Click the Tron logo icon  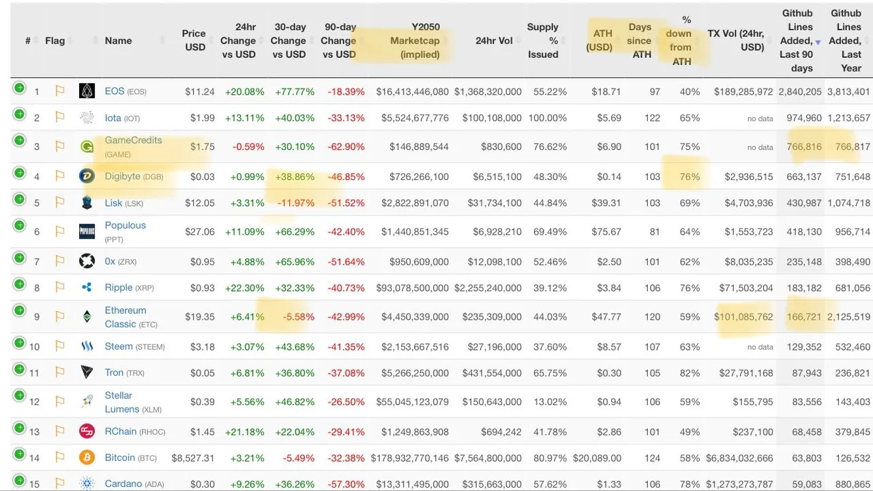[87, 372]
